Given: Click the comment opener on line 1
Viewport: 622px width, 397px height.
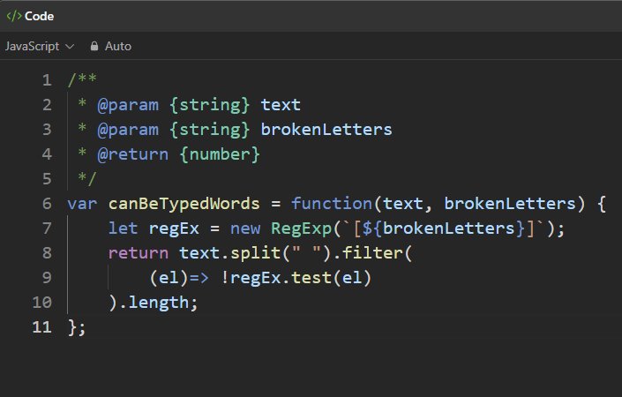Looking at the screenshot, I should [83, 79].
